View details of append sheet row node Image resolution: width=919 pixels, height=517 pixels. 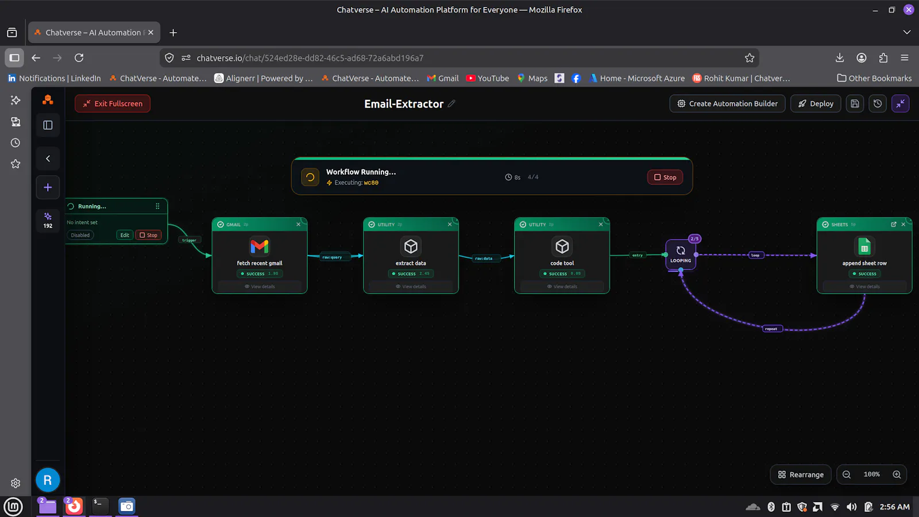(864, 287)
